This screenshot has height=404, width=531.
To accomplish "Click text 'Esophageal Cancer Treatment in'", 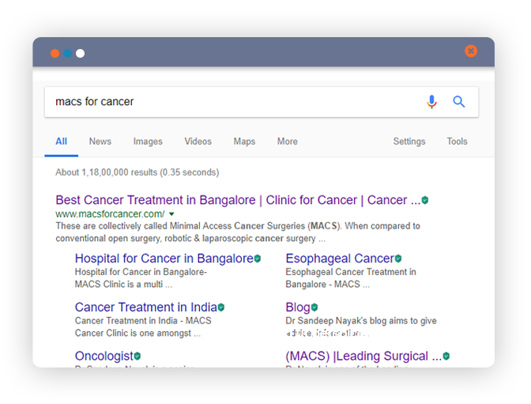I will tap(351, 272).
